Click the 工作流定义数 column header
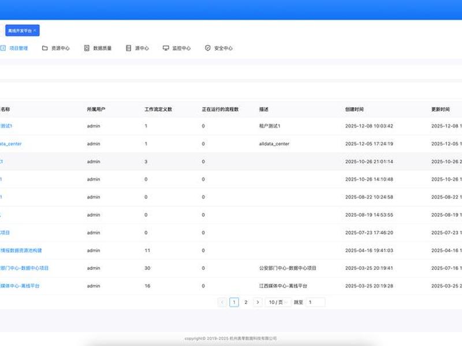The image size is (462, 346). (158, 110)
